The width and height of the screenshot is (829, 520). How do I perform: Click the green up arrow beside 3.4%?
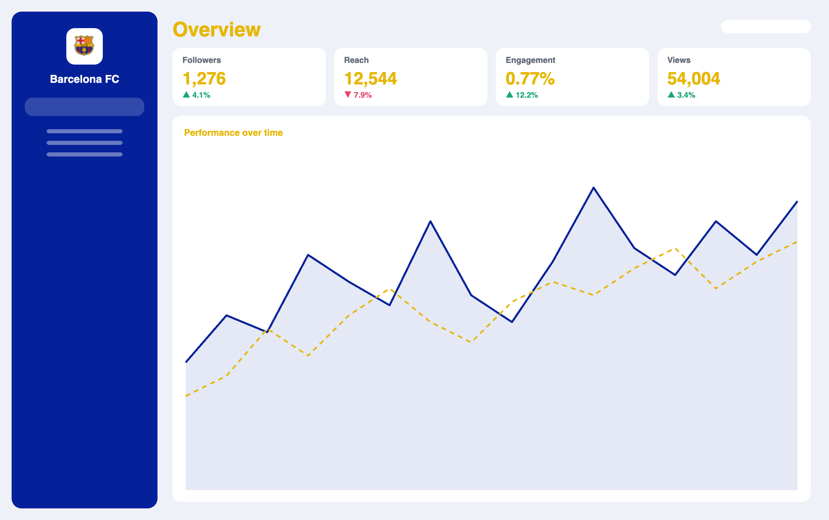pyautogui.click(x=671, y=95)
